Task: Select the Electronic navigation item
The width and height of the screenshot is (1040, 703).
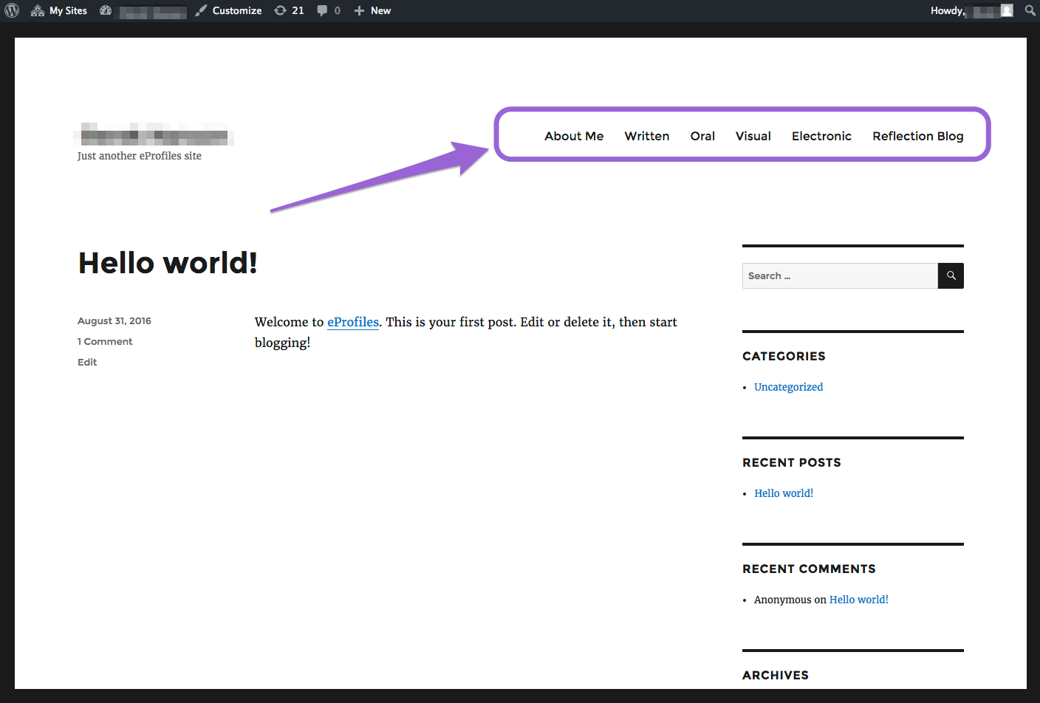Action: 821,136
